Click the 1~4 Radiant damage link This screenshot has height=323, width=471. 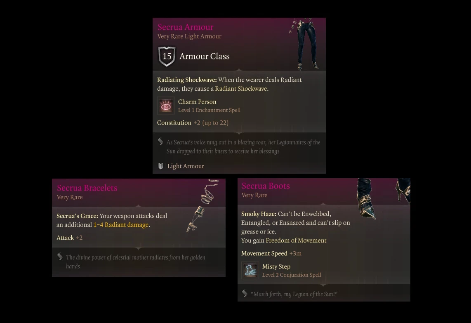(121, 225)
